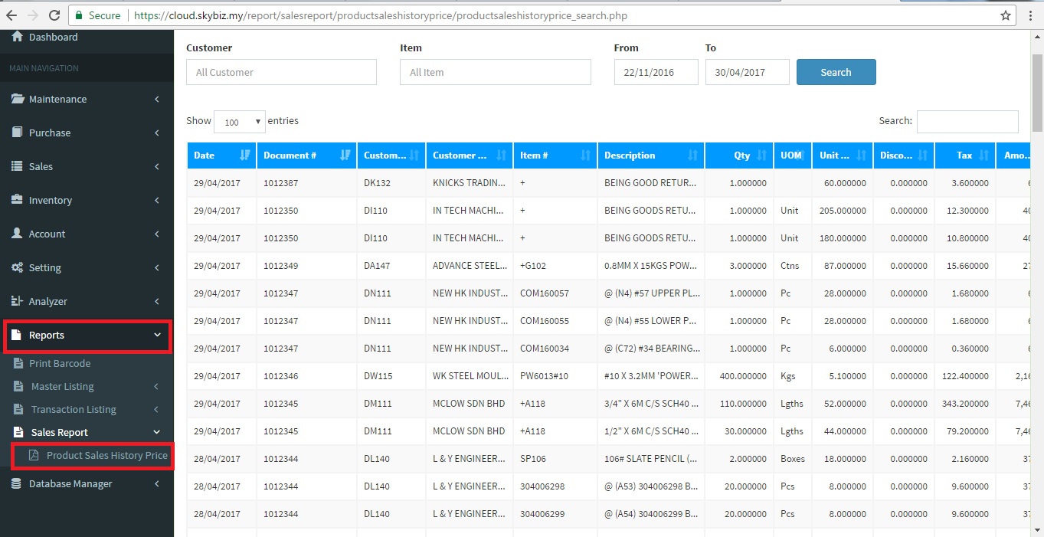The height and width of the screenshot is (537, 1044).
Task: Click the Setting gears icon
Action: (x=17, y=267)
